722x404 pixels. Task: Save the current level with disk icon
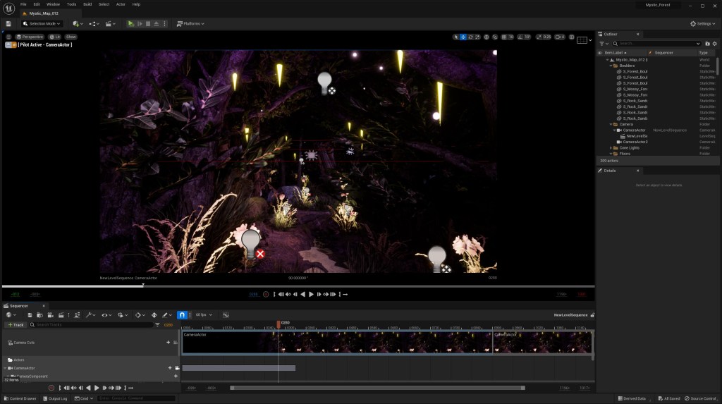point(8,23)
